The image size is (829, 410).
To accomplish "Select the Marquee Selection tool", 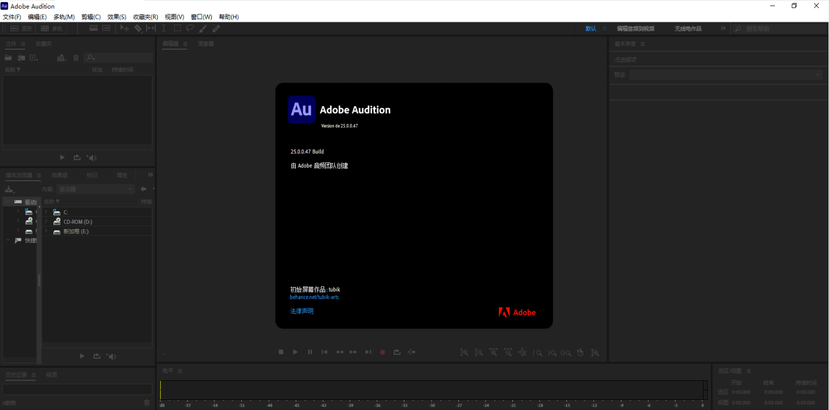I will pyautogui.click(x=177, y=28).
